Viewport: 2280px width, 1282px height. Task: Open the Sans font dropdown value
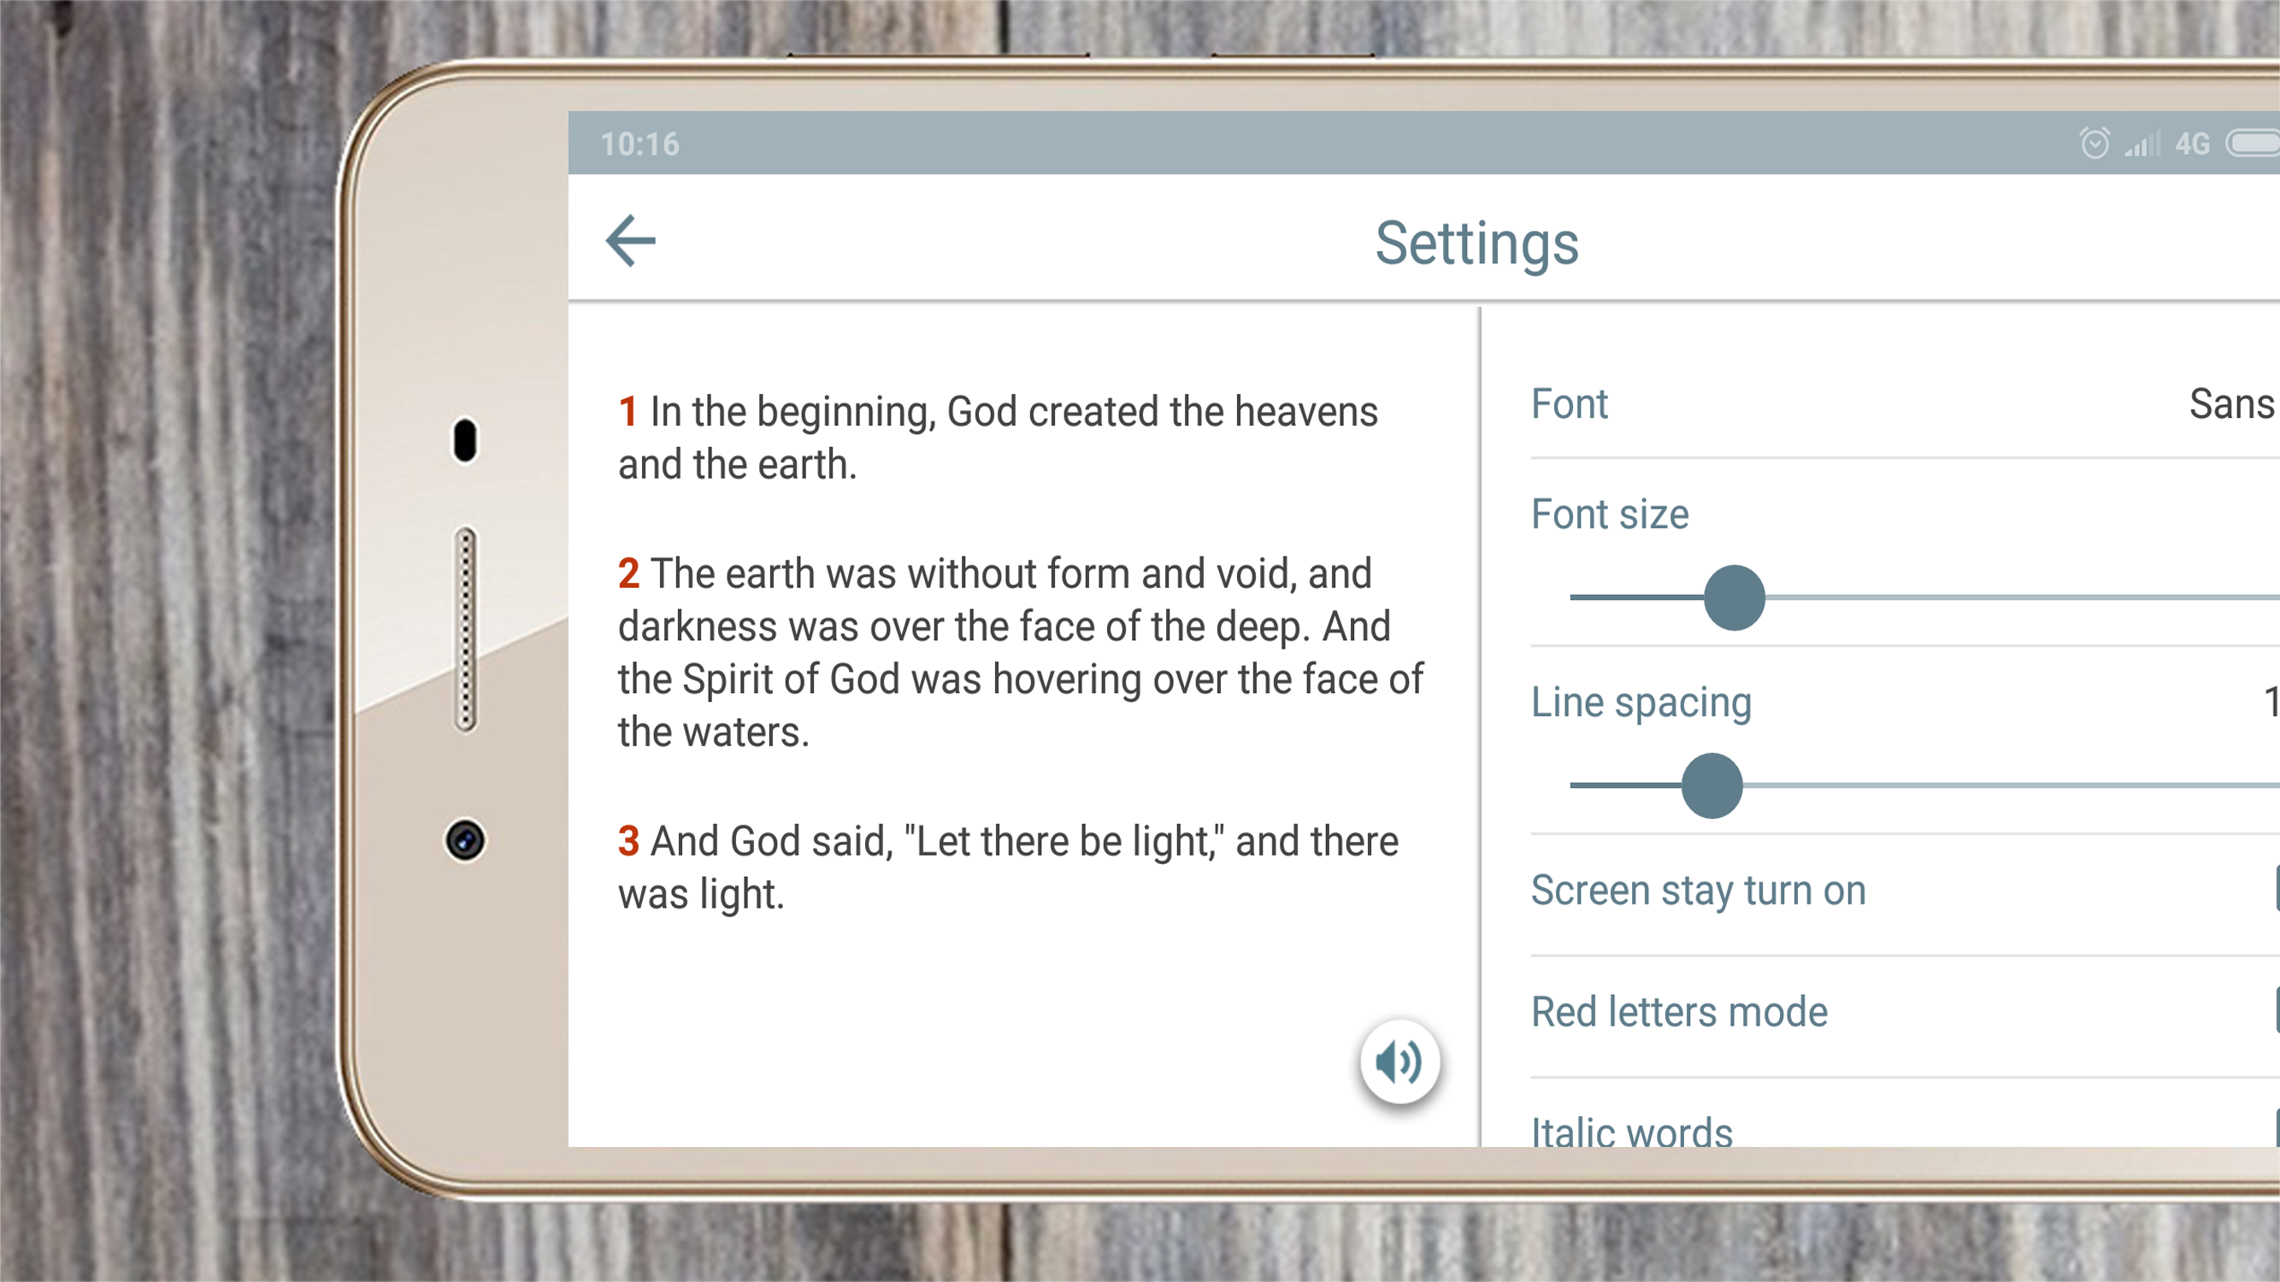[x=2231, y=404]
